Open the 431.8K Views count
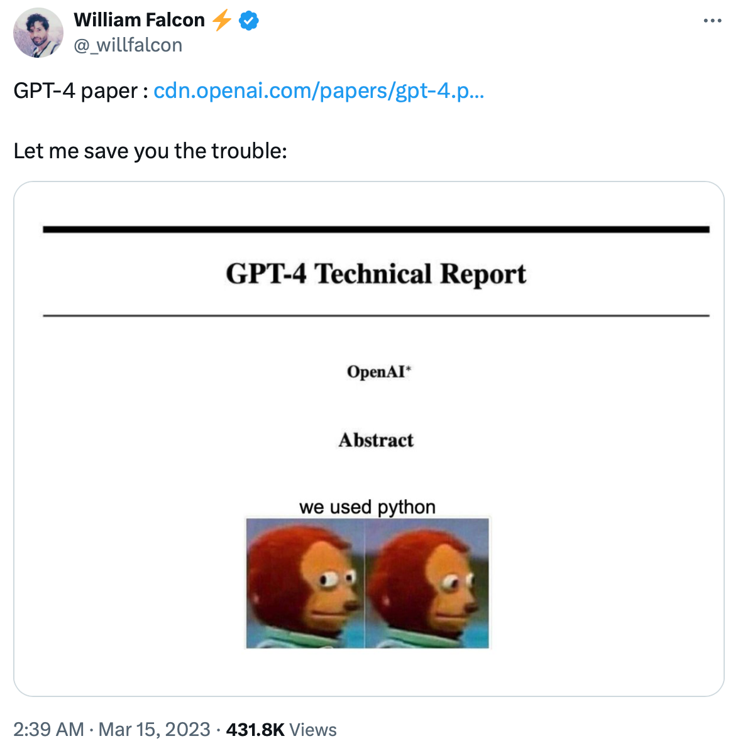Screen dimensions: 738x746 [281, 729]
